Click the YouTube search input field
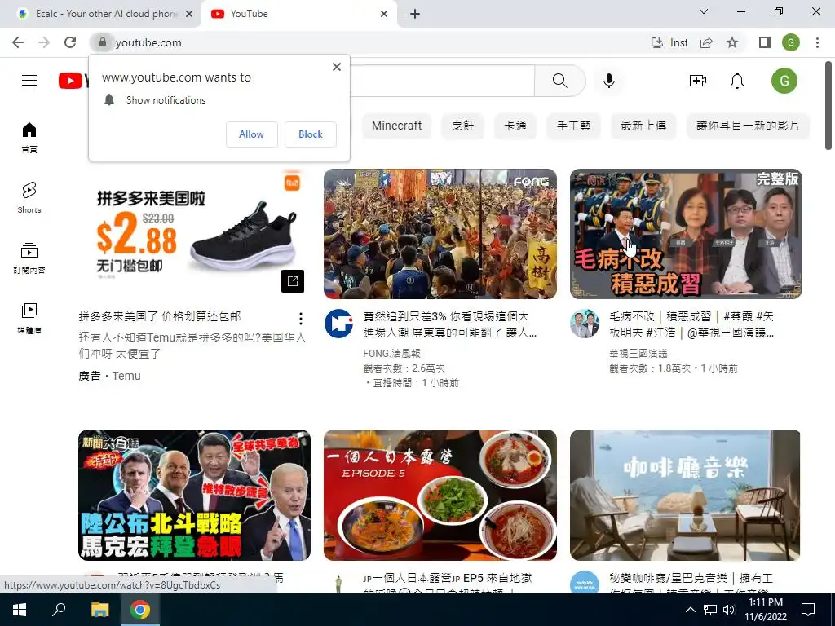This screenshot has height=626, width=835. point(442,81)
